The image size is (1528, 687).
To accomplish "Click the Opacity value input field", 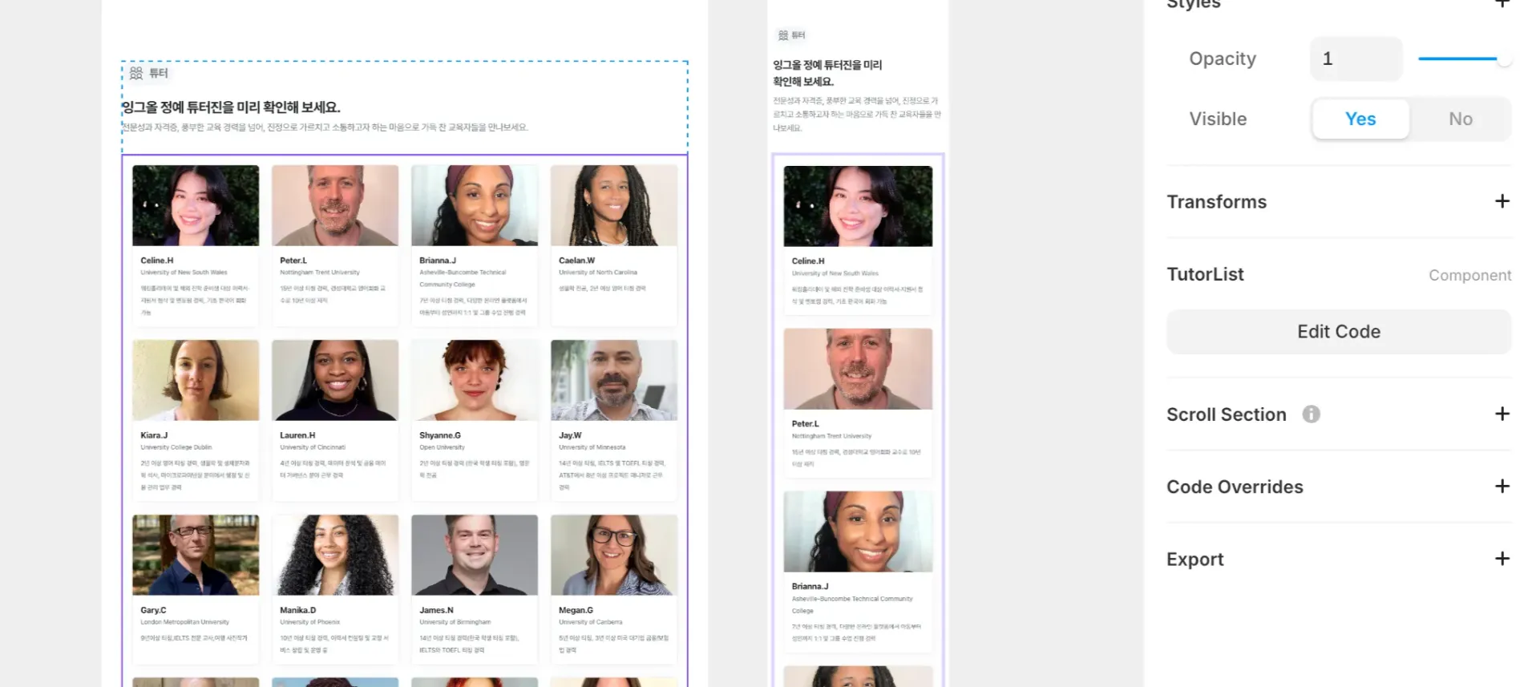I will click(x=1356, y=59).
